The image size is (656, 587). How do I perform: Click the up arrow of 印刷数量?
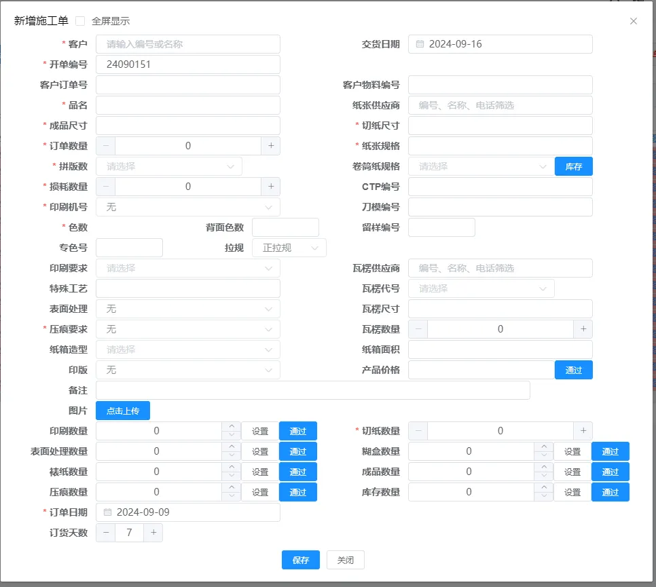(232, 426)
